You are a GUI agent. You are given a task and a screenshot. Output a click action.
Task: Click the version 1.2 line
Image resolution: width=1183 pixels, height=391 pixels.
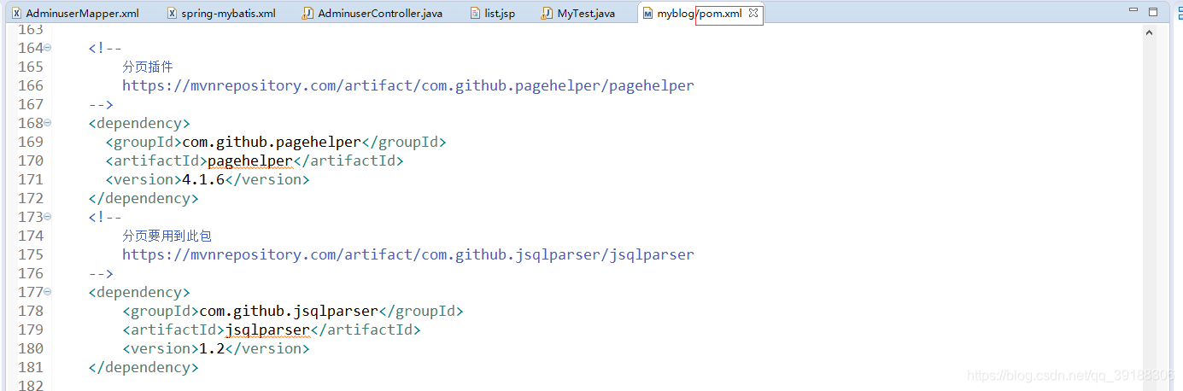(x=216, y=348)
